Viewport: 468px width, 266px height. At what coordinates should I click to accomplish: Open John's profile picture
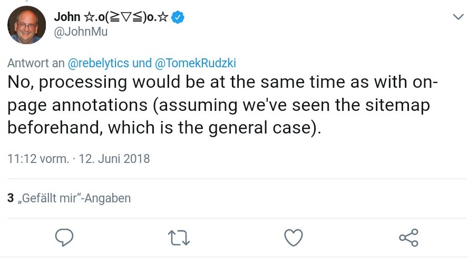pyautogui.click(x=26, y=25)
